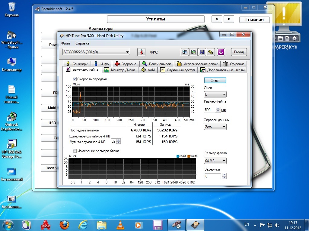This screenshot has height=231, width=309.
Task: Click the volume speaker tray icon
Action: [277, 225]
